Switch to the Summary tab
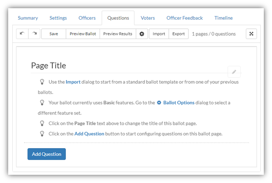Screen dimensions: 272x183 tap(28, 18)
